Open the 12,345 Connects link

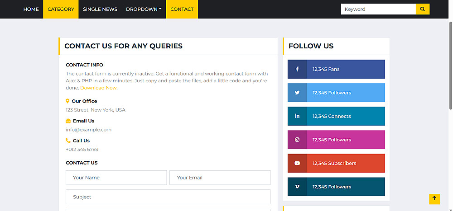336,116
